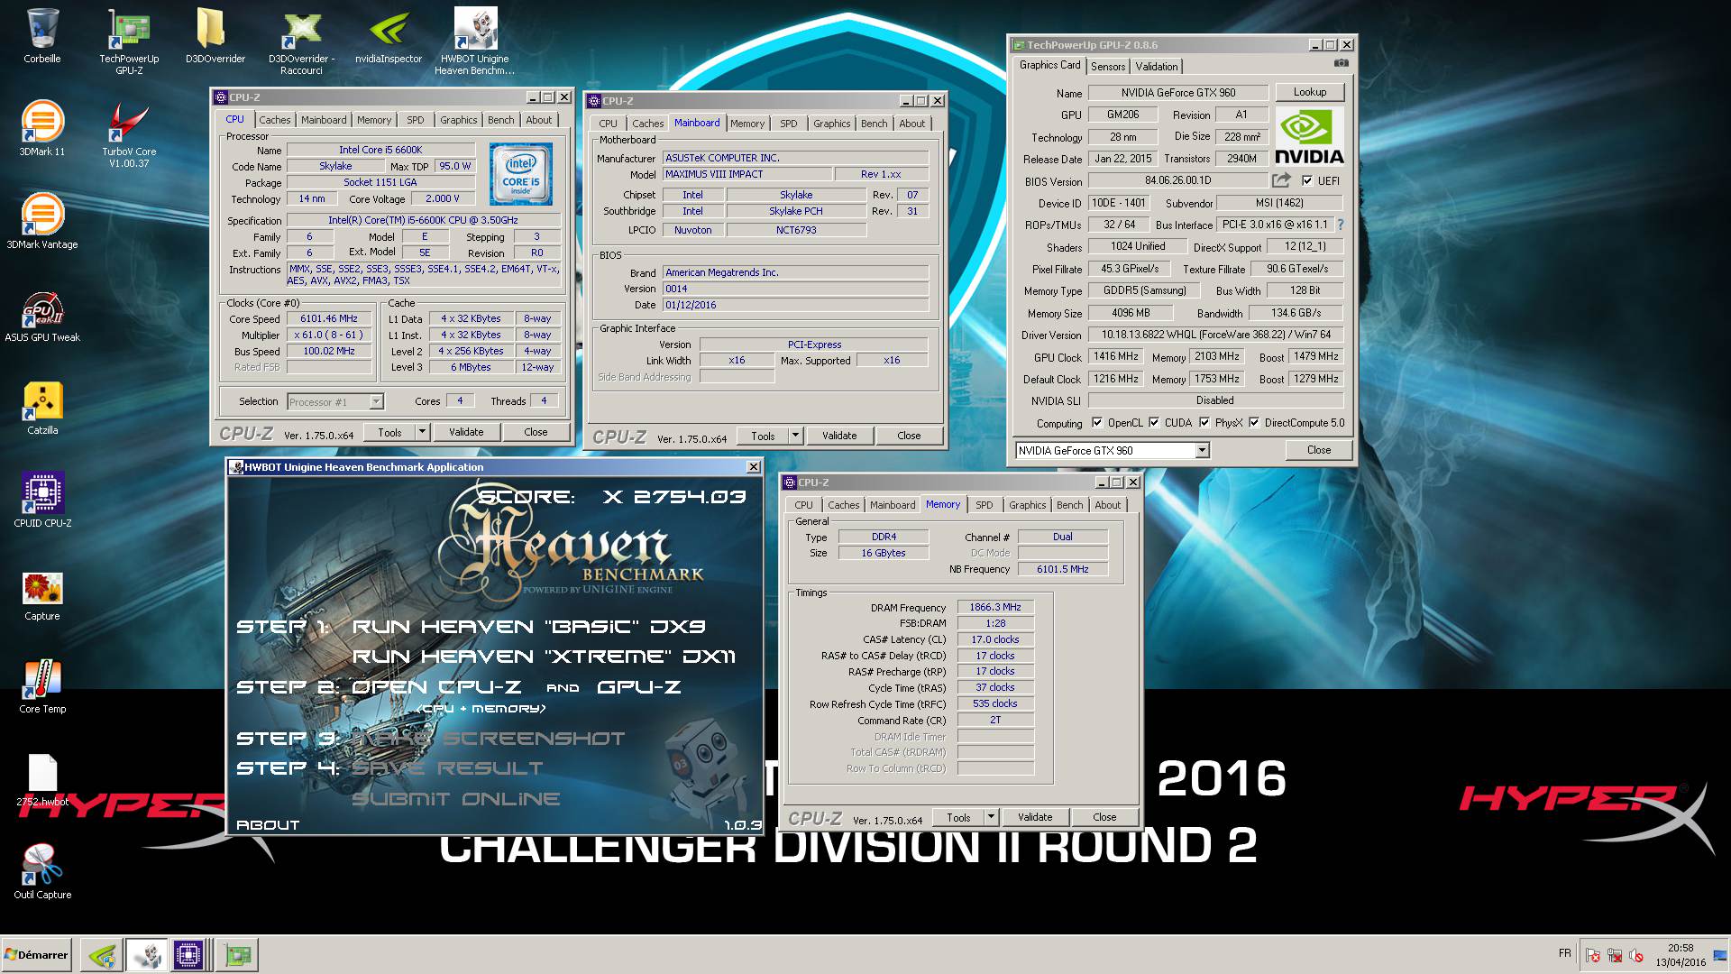This screenshot has width=1731, height=974.
Task: Click the nvidiaInspector taskbar icon
Action: tap(102, 954)
